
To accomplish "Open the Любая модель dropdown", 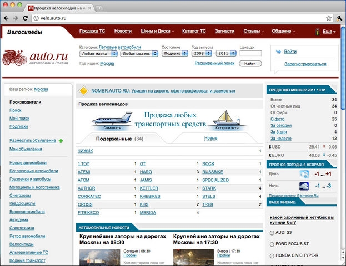I will tap(139, 54).
